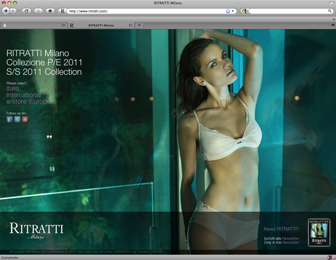
Task: Focus the URL field showing www.ritratti.com
Action: [146, 11]
